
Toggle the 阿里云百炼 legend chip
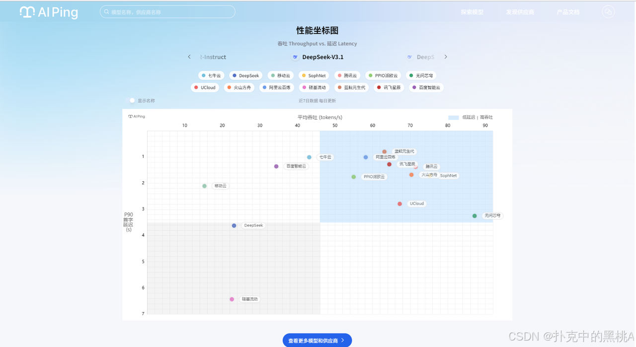pos(277,87)
